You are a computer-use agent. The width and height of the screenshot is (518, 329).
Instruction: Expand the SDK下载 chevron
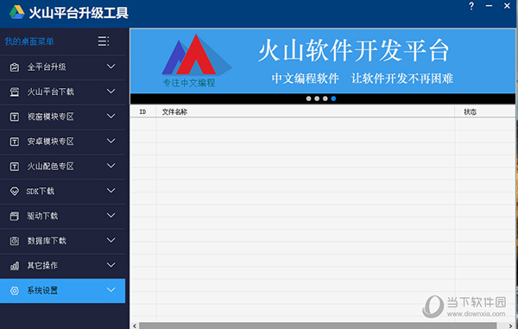click(x=111, y=190)
